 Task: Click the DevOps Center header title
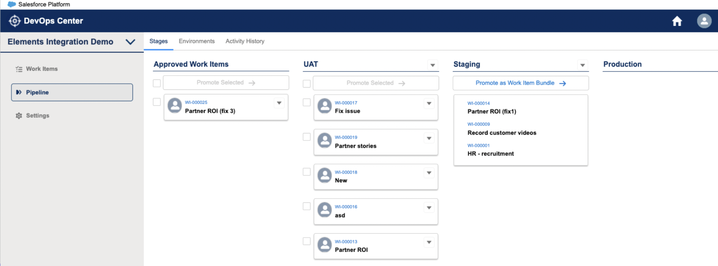(53, 21)
